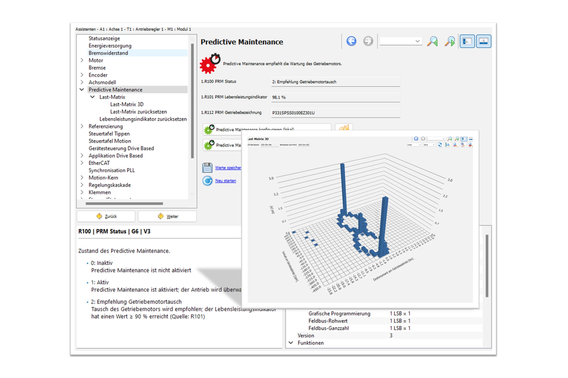Screen dimensions: 568x378
Task: Click the PRM Lebensleistungsindikator 98,1 % field
Action: [x=336, y=97]
